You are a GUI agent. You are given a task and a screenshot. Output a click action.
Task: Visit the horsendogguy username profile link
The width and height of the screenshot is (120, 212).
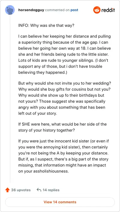pos(31,10)
